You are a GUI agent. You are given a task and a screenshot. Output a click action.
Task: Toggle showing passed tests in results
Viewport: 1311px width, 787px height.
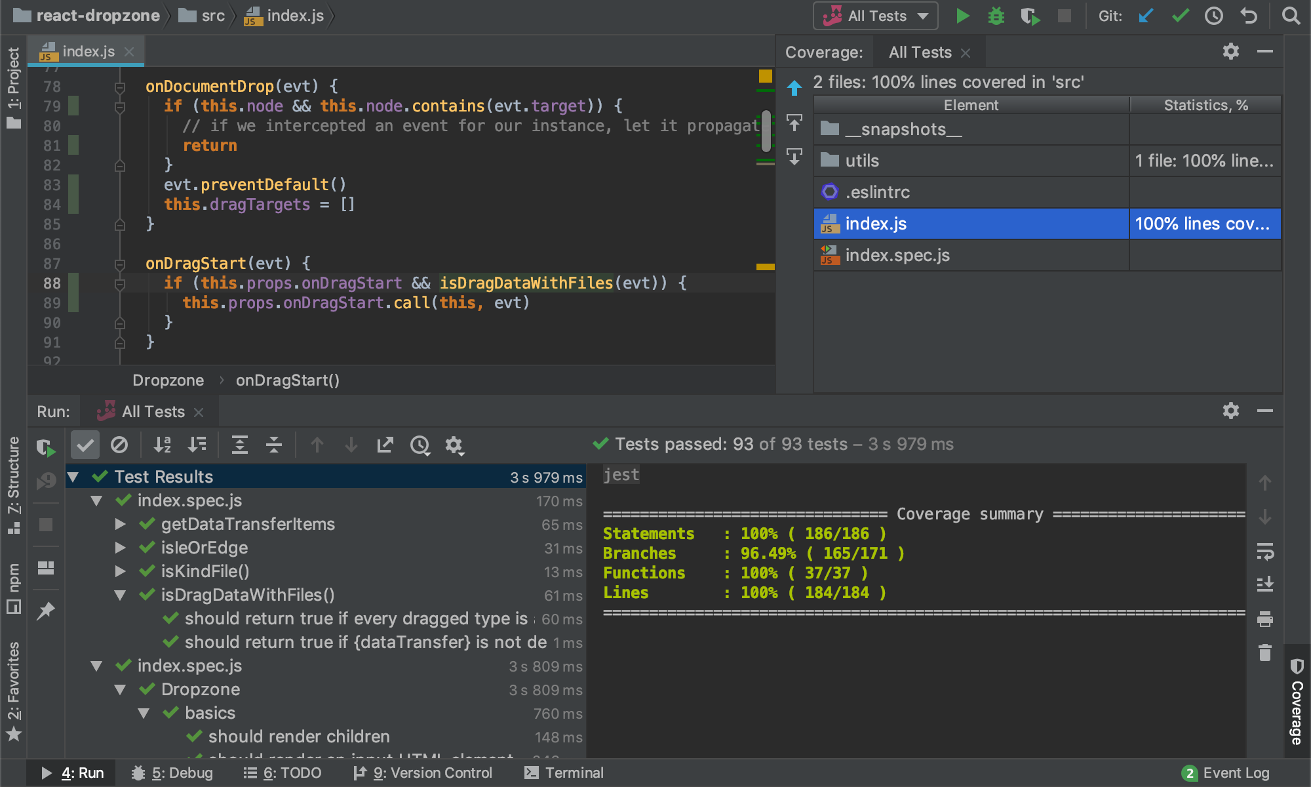[x=85, y=445]
